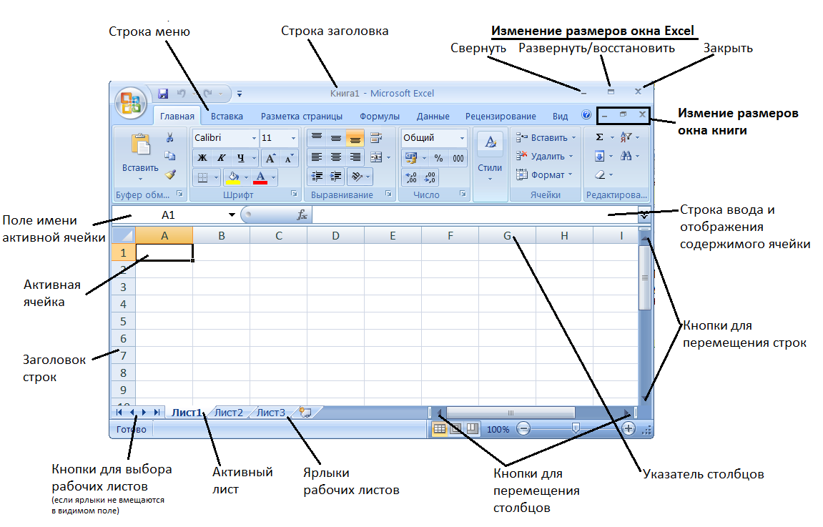Select sheet tab Лист3

pyautogui.click(x=271, y=413)
